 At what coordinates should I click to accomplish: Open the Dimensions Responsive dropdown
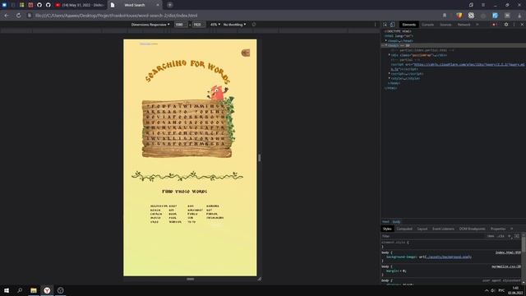[150, 25]
